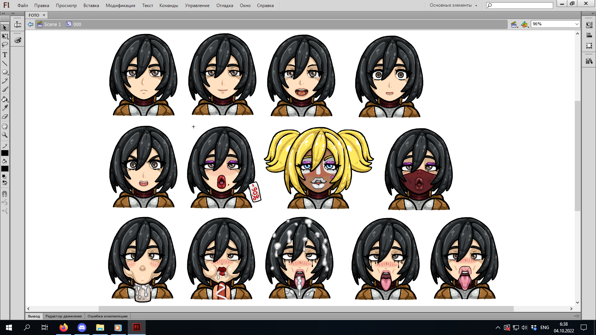This screenshot has height=335, width=596.
Task: Switch to the Ошибки компиляции tab
Action: pos(107,316)
